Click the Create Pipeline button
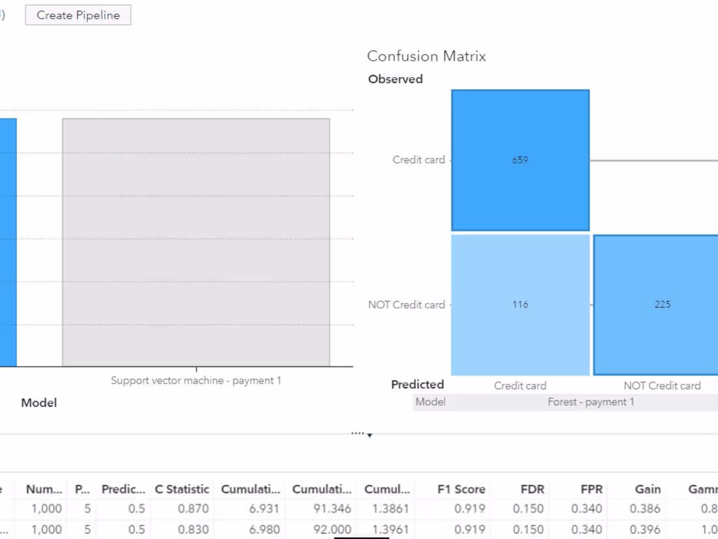This screenshot has height=539, width=718. pos(78,14)
